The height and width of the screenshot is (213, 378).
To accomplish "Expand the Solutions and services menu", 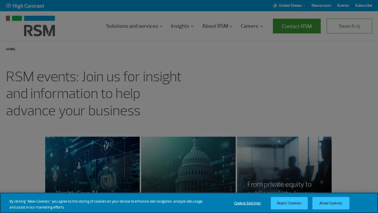I will (134, 26).
